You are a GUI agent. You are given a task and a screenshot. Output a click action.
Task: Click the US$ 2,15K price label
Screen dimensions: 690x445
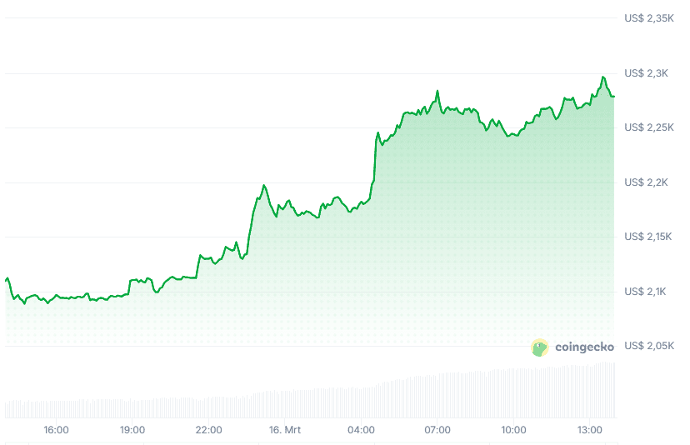[x=648, y=237]
